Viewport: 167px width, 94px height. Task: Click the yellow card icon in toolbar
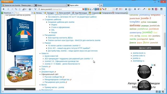point(149,9)
